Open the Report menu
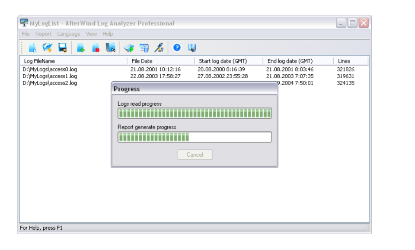The height and width of the screenshot is (250, 415). tap(43, 34)
